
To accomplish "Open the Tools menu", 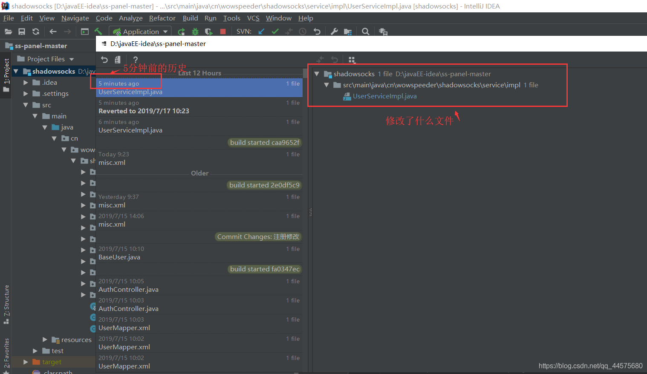I will coord(232,18).
